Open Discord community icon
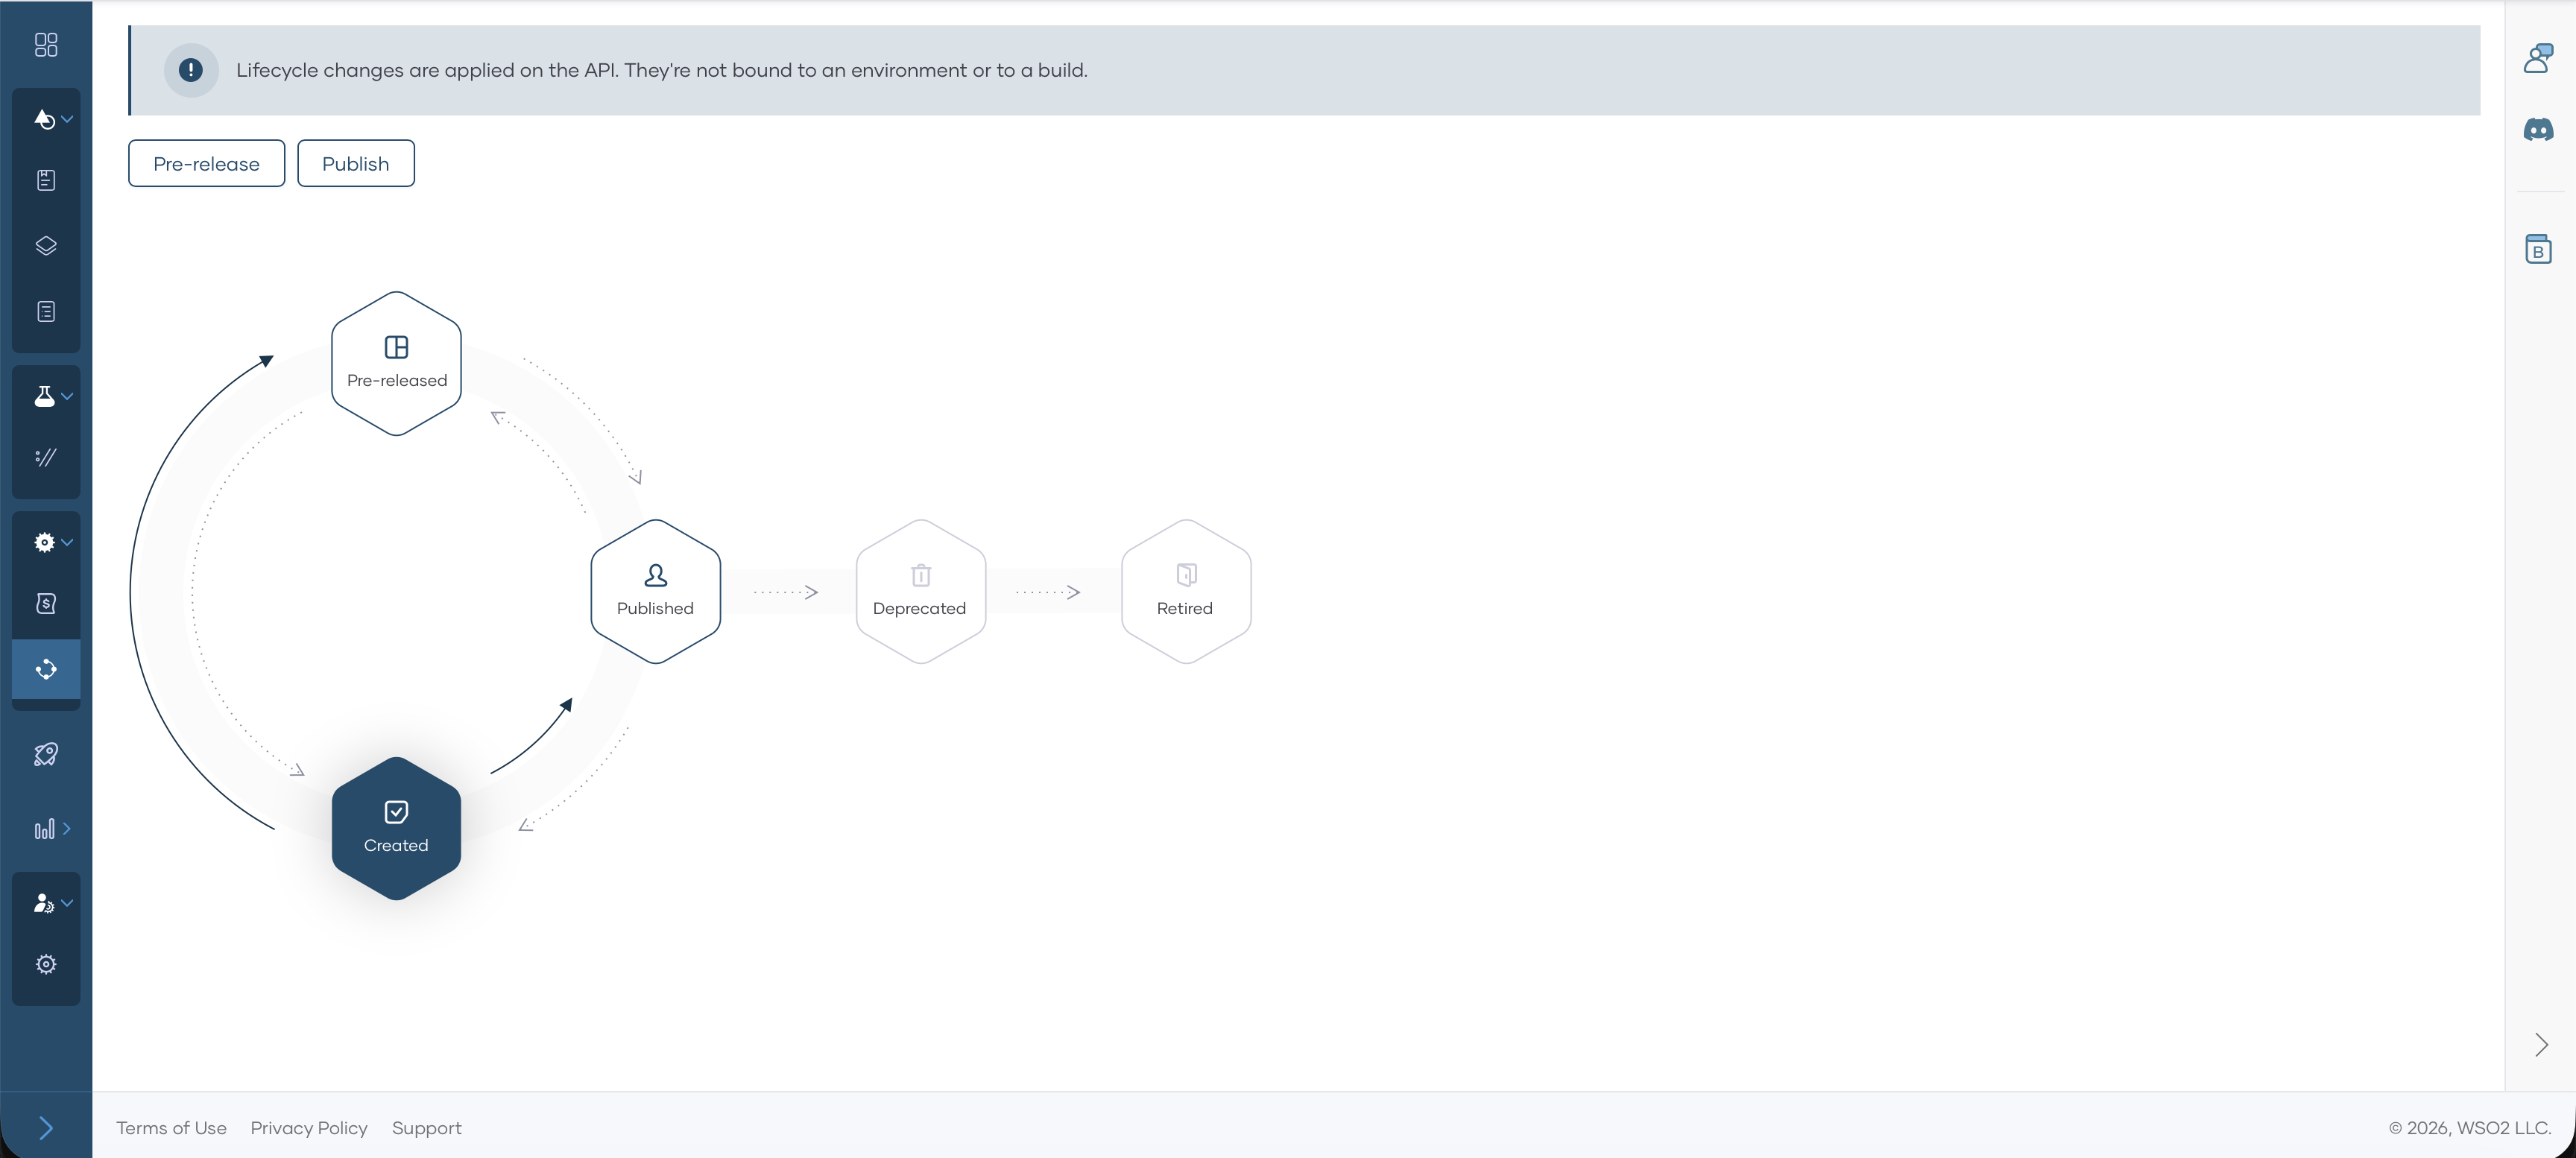The image size is (2576, 1158). [x=2538, y=130]
